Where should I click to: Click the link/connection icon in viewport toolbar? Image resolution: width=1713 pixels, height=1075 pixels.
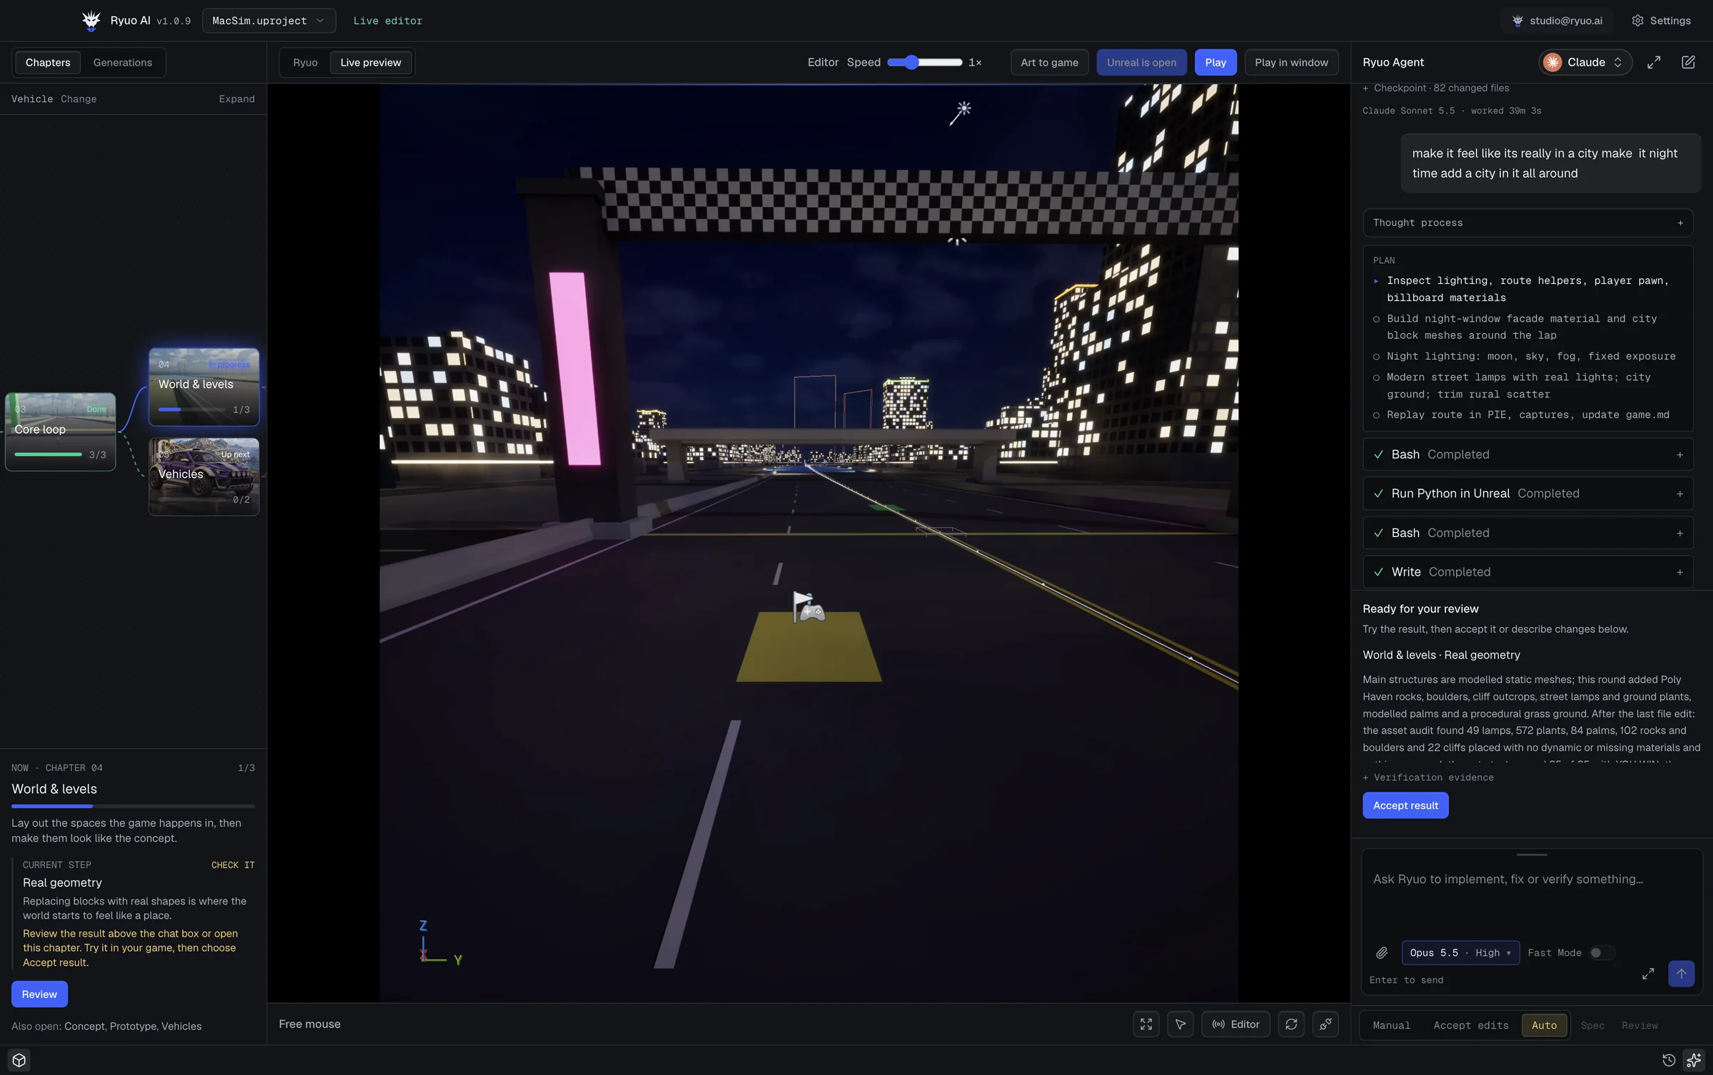[x=1325, y=1024]
